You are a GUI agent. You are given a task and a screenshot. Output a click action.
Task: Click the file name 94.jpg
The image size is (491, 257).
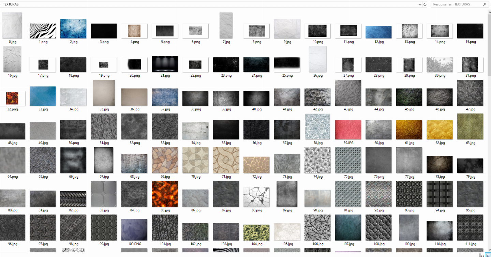(440, 211)
